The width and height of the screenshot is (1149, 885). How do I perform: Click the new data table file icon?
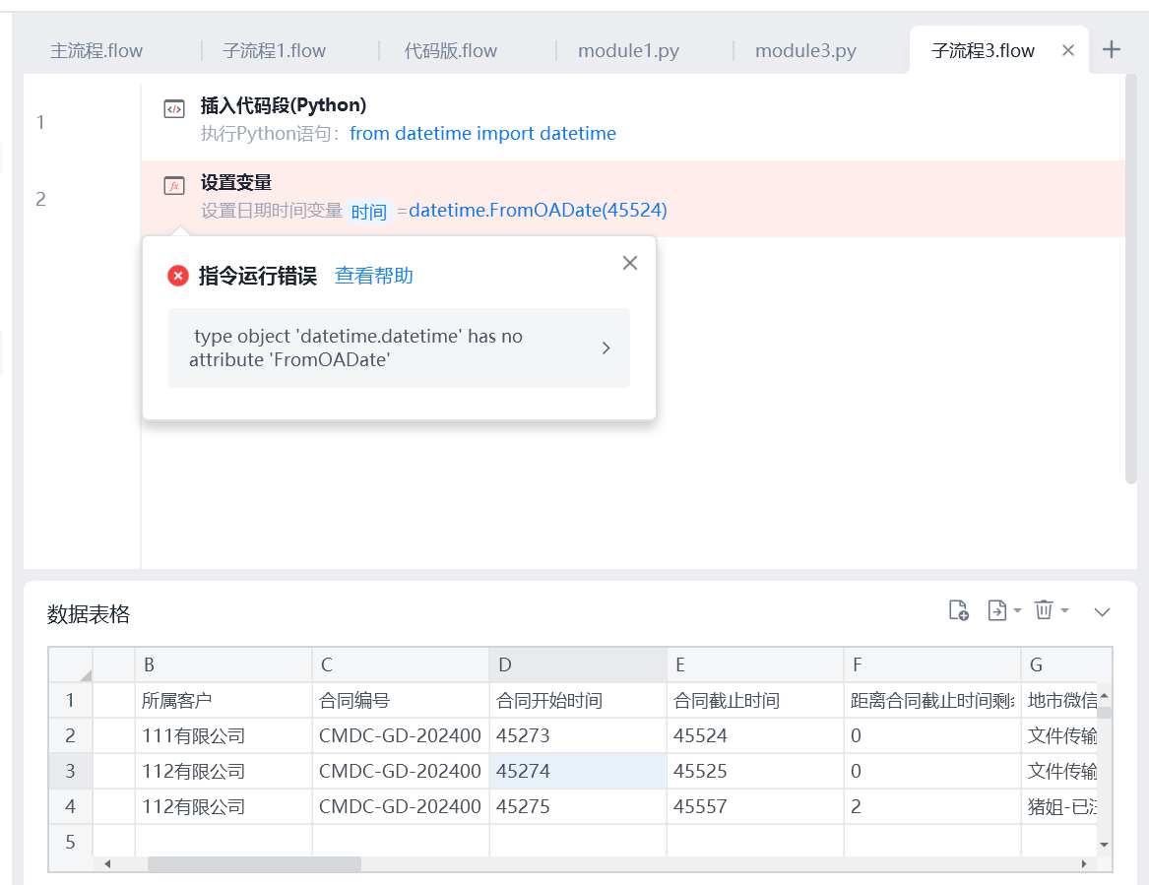tap(958, 610)
